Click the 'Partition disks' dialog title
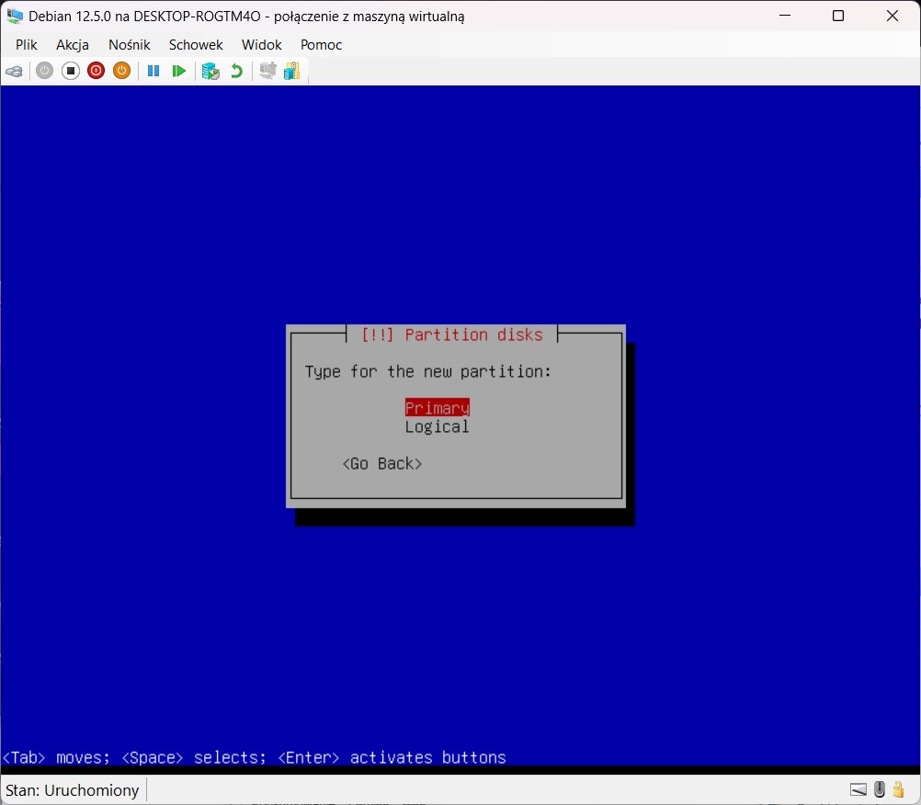Screen dimensions: 921x805 point(451,334)
